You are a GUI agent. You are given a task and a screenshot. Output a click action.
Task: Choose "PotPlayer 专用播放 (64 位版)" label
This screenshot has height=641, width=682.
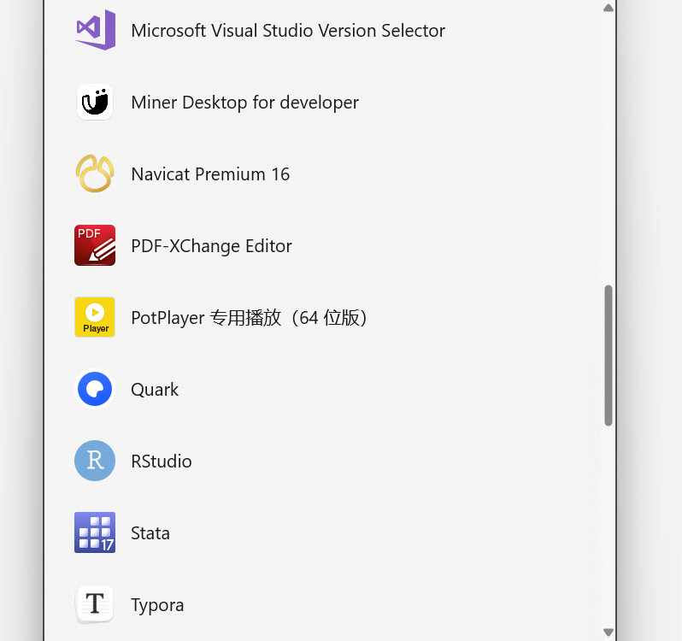click(250, 317)
